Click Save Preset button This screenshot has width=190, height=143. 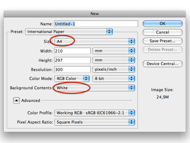pyautogui.click(x=162, y=41)
